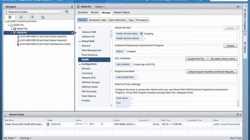
Task: Pin the Navigator panel
Action: (72, 7)
